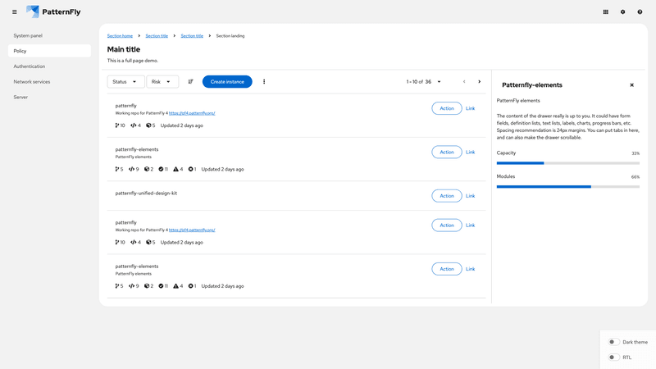Click error circle icon in first patternfly-elements row

click(x=191, y=170)
